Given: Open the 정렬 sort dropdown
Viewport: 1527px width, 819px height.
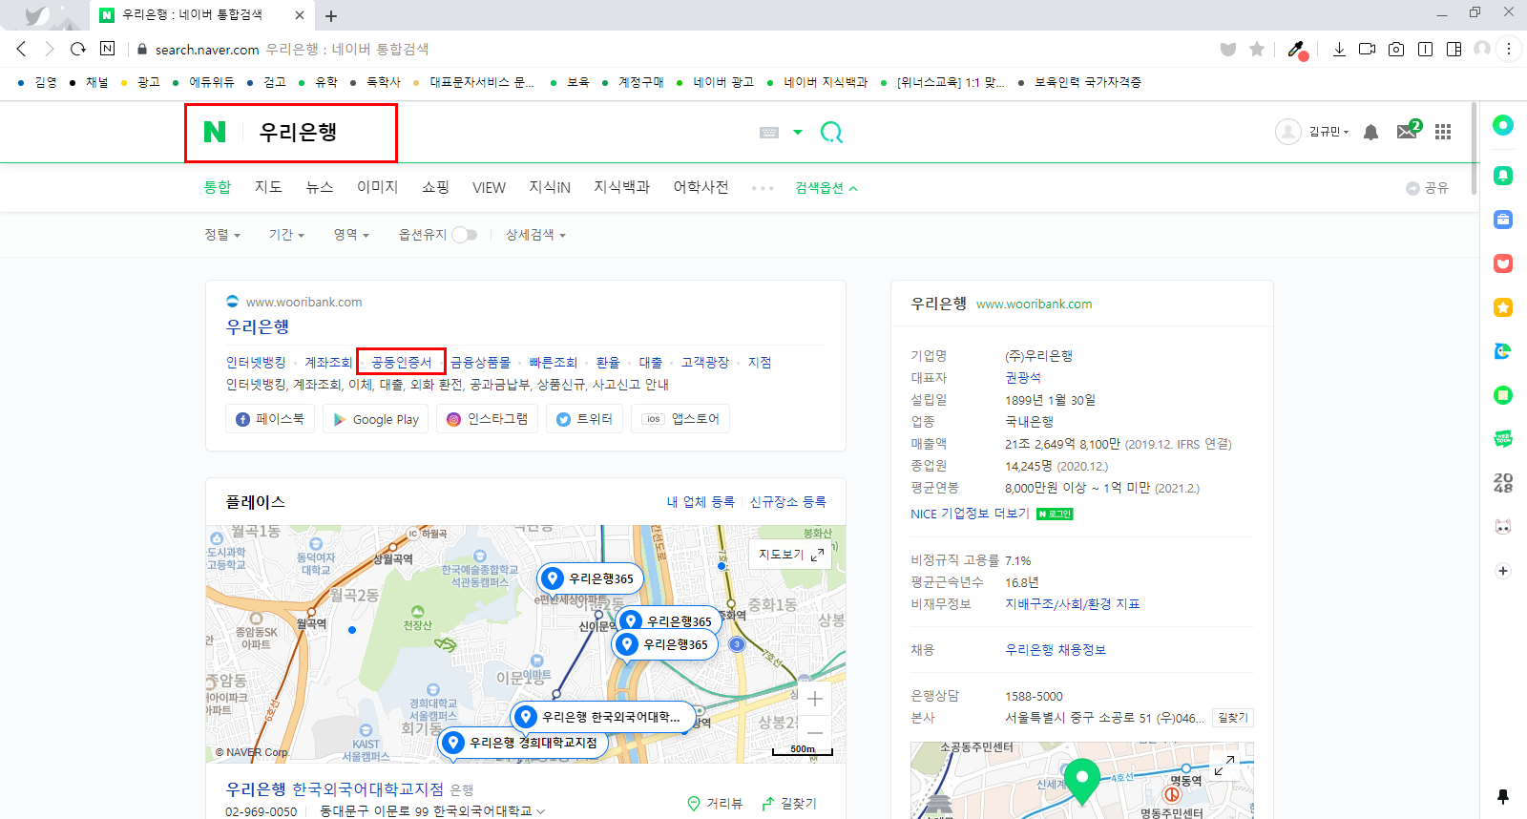Looking at the screenshot, I should point(222,235).
